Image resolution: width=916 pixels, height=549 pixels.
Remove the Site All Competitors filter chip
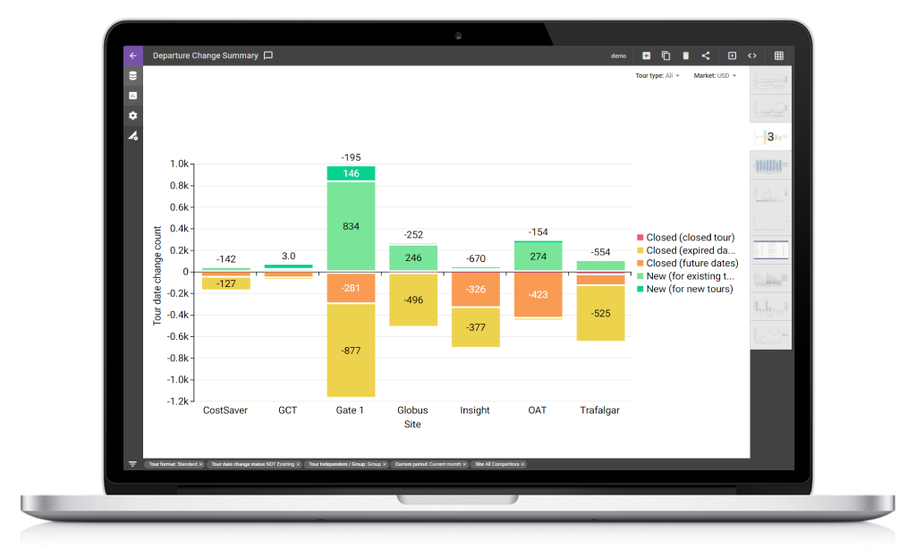[522, 464]
